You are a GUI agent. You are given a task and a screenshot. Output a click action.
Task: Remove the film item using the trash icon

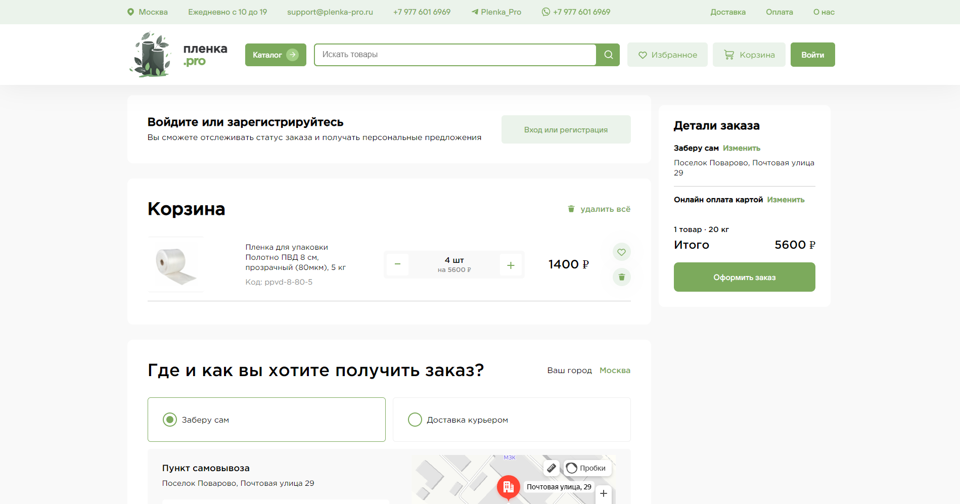(622, 277)
